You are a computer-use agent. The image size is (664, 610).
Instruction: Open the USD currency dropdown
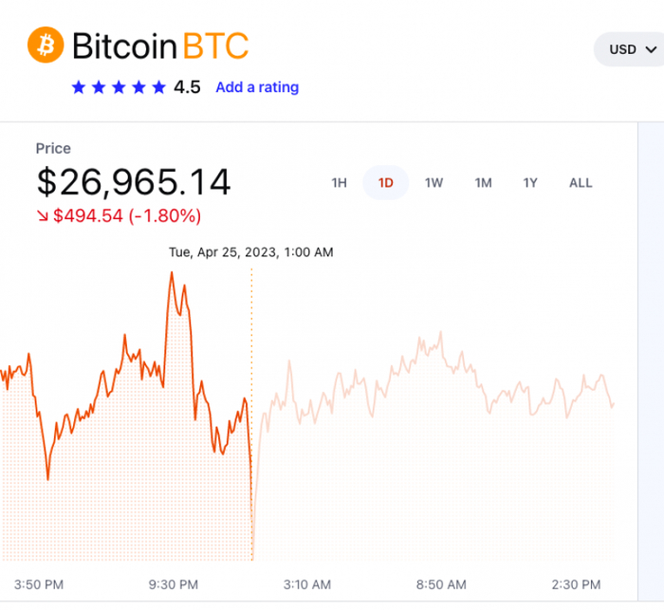[x=630, y=49]
